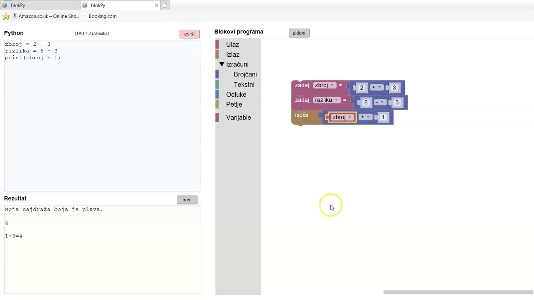This screenshot has height=300, width=534.
Task: Open the razlika variable dropdown
Action: [327, 100]
